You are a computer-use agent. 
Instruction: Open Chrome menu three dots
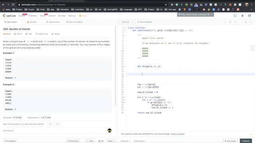[x=252, y=5]
